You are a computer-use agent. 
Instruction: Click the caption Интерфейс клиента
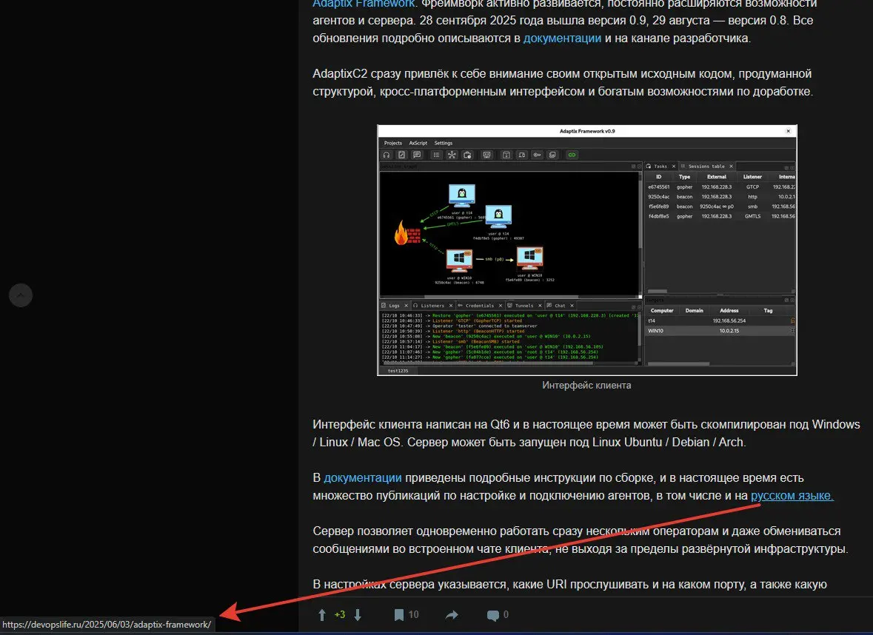click(x=586, y=385)
